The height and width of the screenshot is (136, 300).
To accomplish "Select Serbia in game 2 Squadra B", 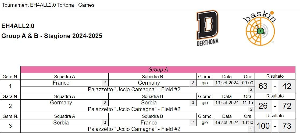I will point(149,103).
